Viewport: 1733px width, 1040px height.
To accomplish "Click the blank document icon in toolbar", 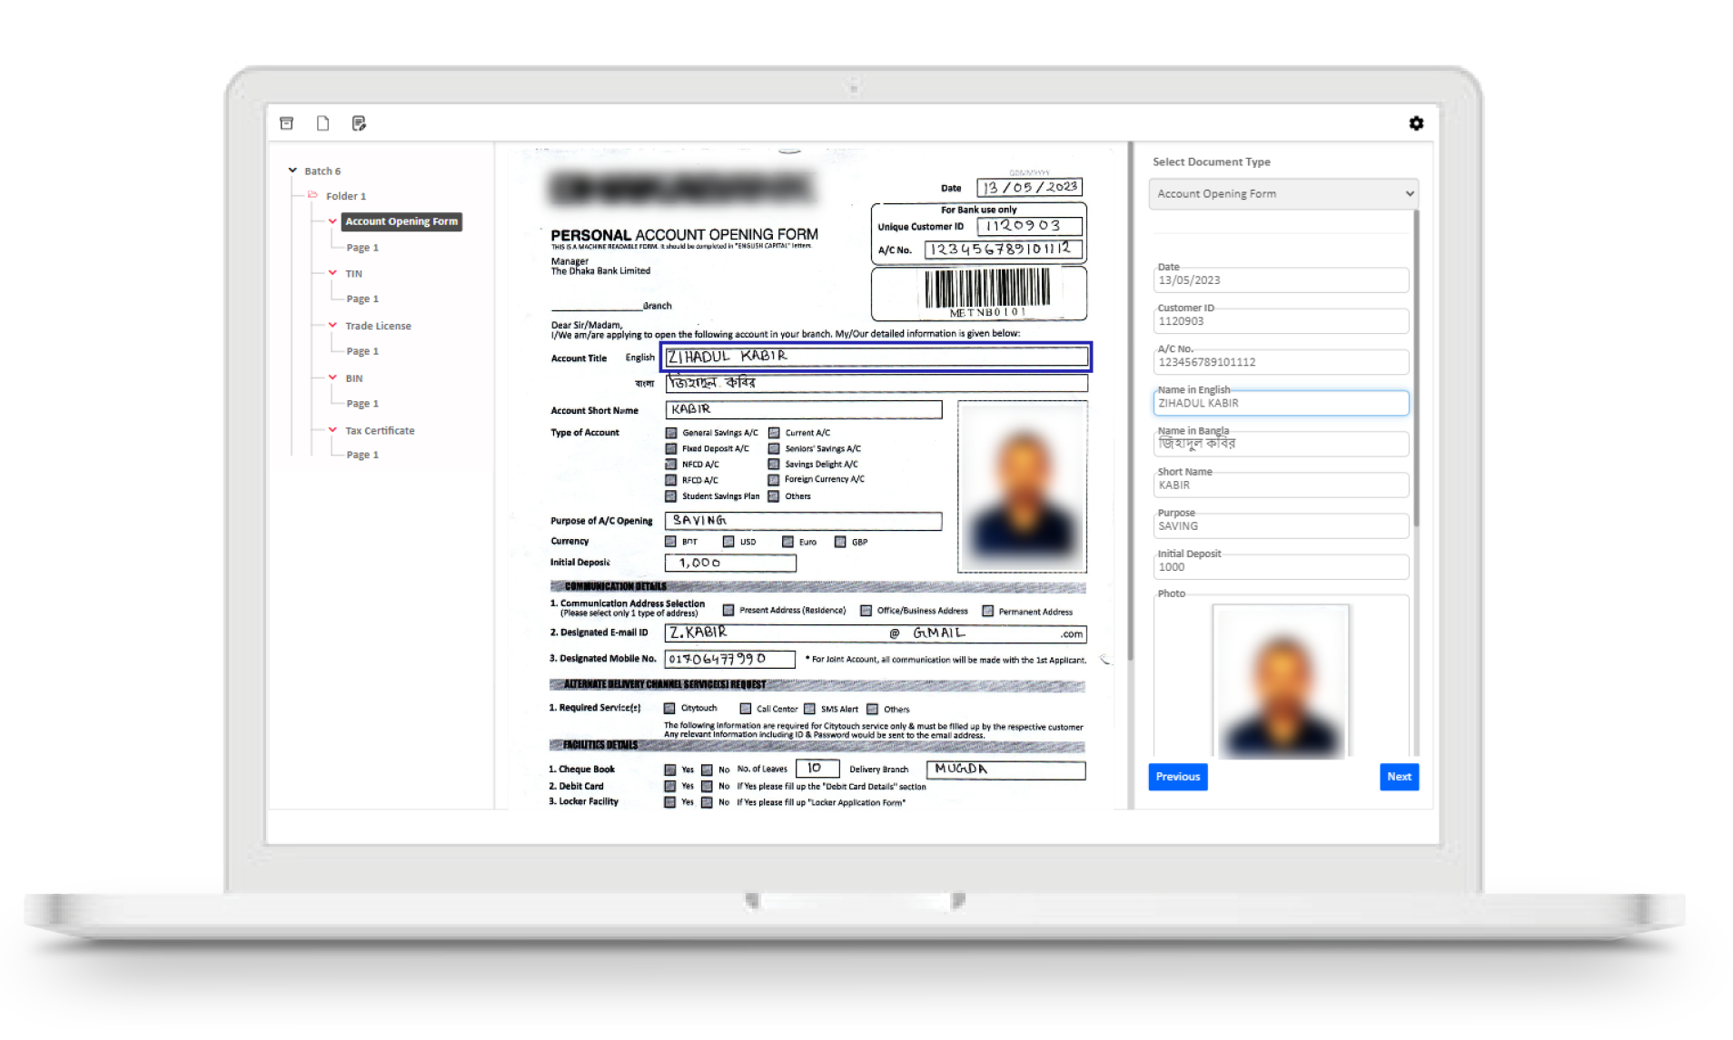I will [322, 123].
